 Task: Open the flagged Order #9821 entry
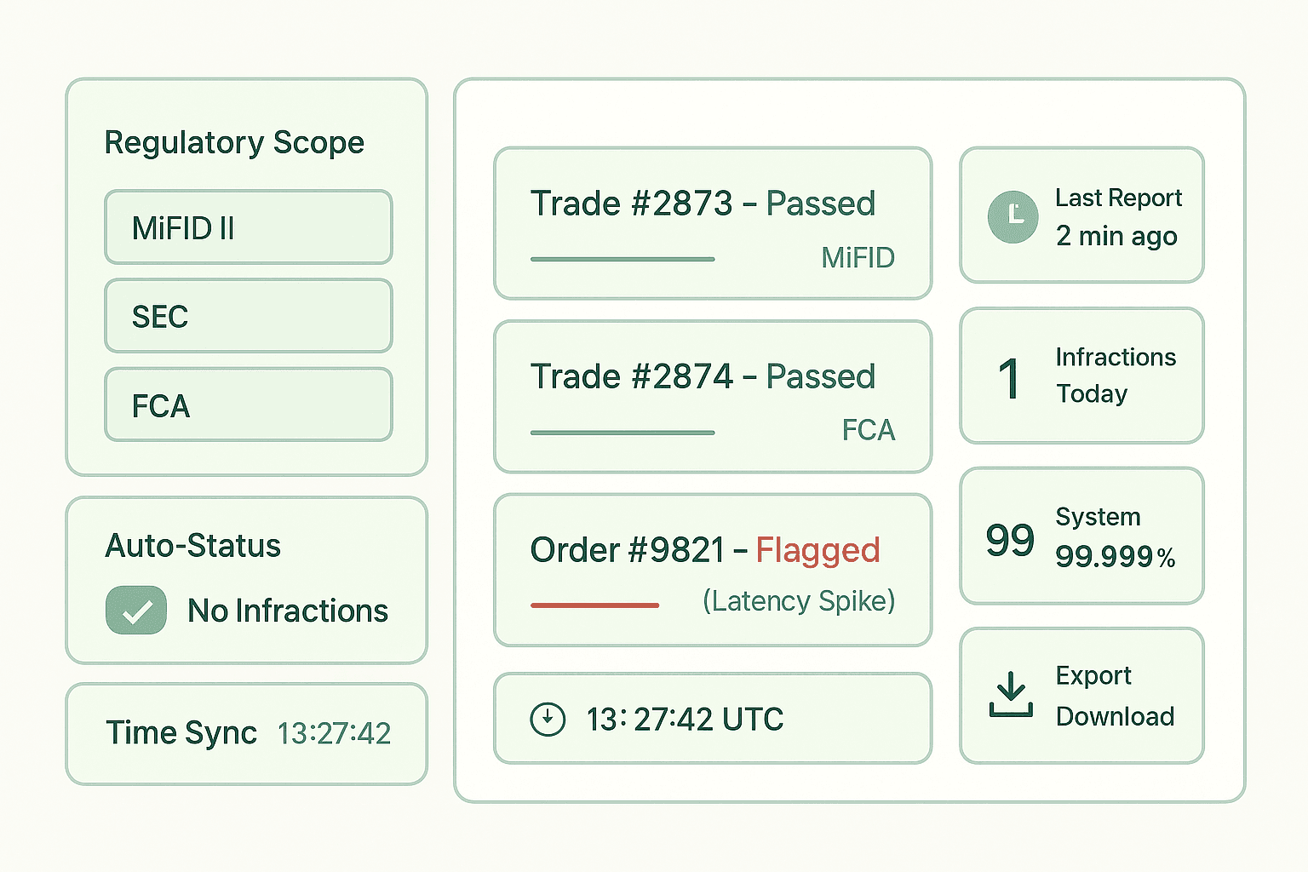(704, 551)
